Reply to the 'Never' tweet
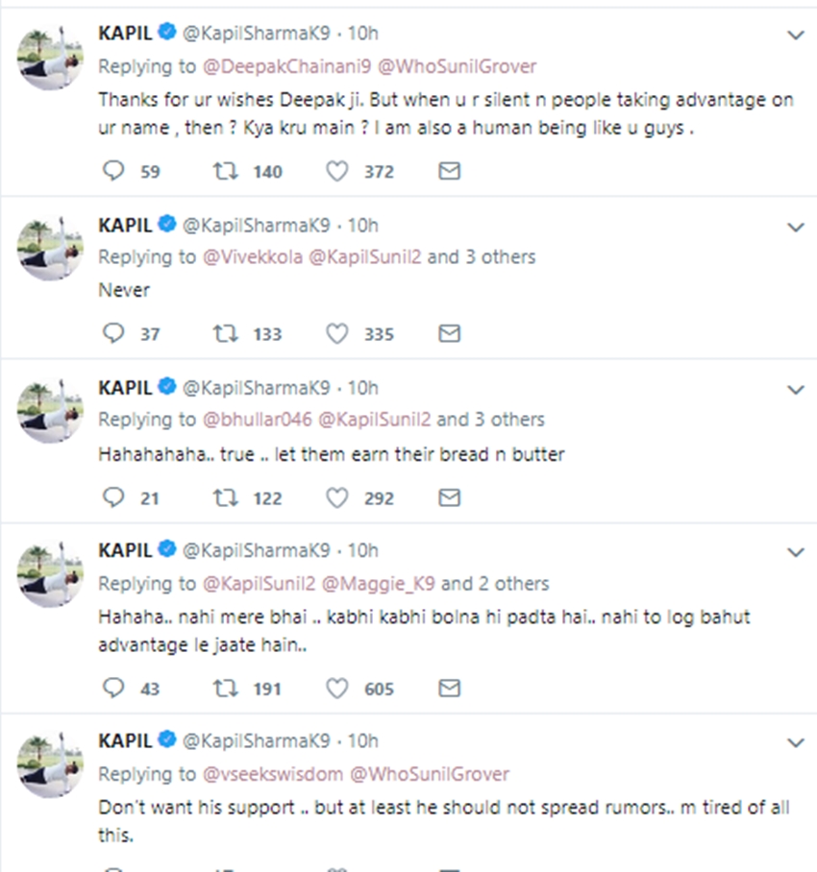 pyautogui.click(x=113, y=333)
